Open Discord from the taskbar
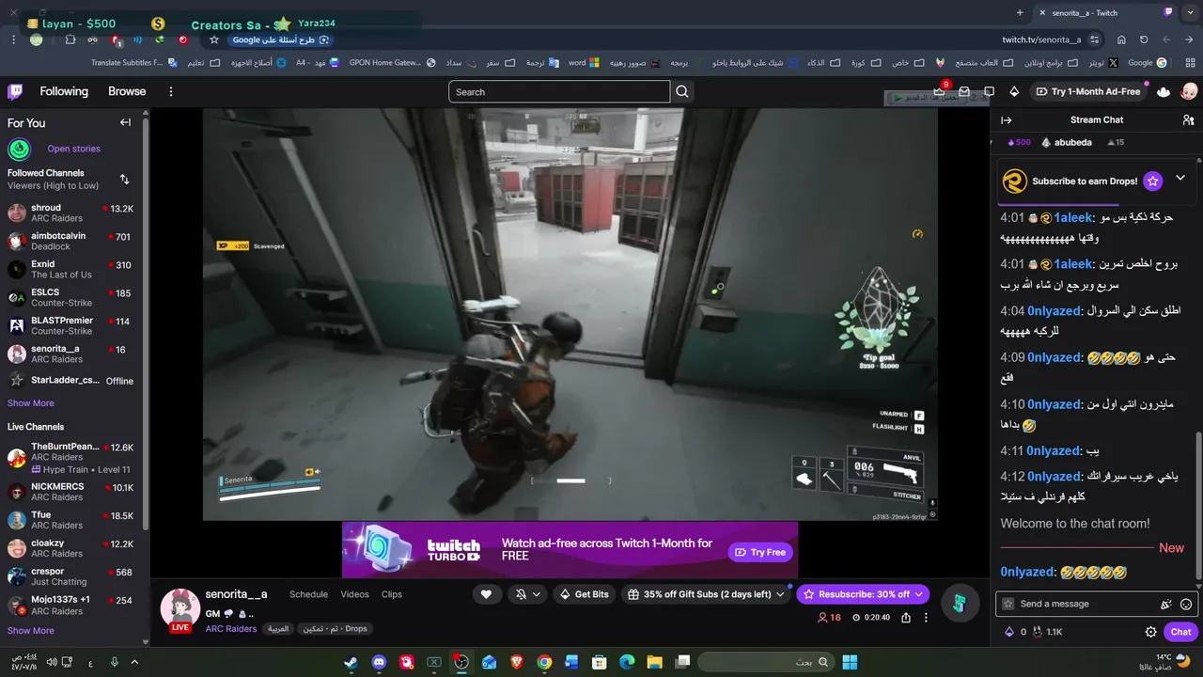This screenshot has width=1203, height=677. [x=379, y=662]
